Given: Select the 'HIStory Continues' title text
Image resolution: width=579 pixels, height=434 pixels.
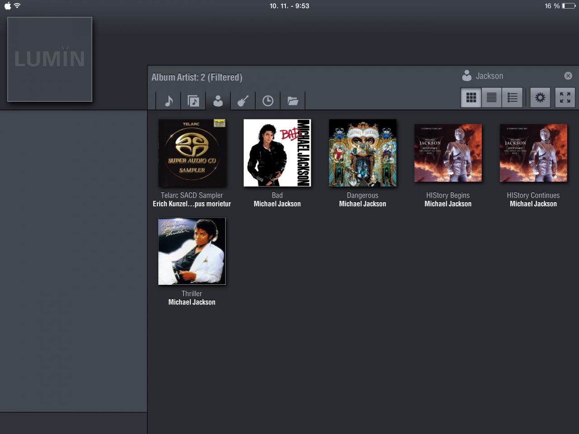Looking at the screenshot, I should pyautogui.click(x=533, y=195).
